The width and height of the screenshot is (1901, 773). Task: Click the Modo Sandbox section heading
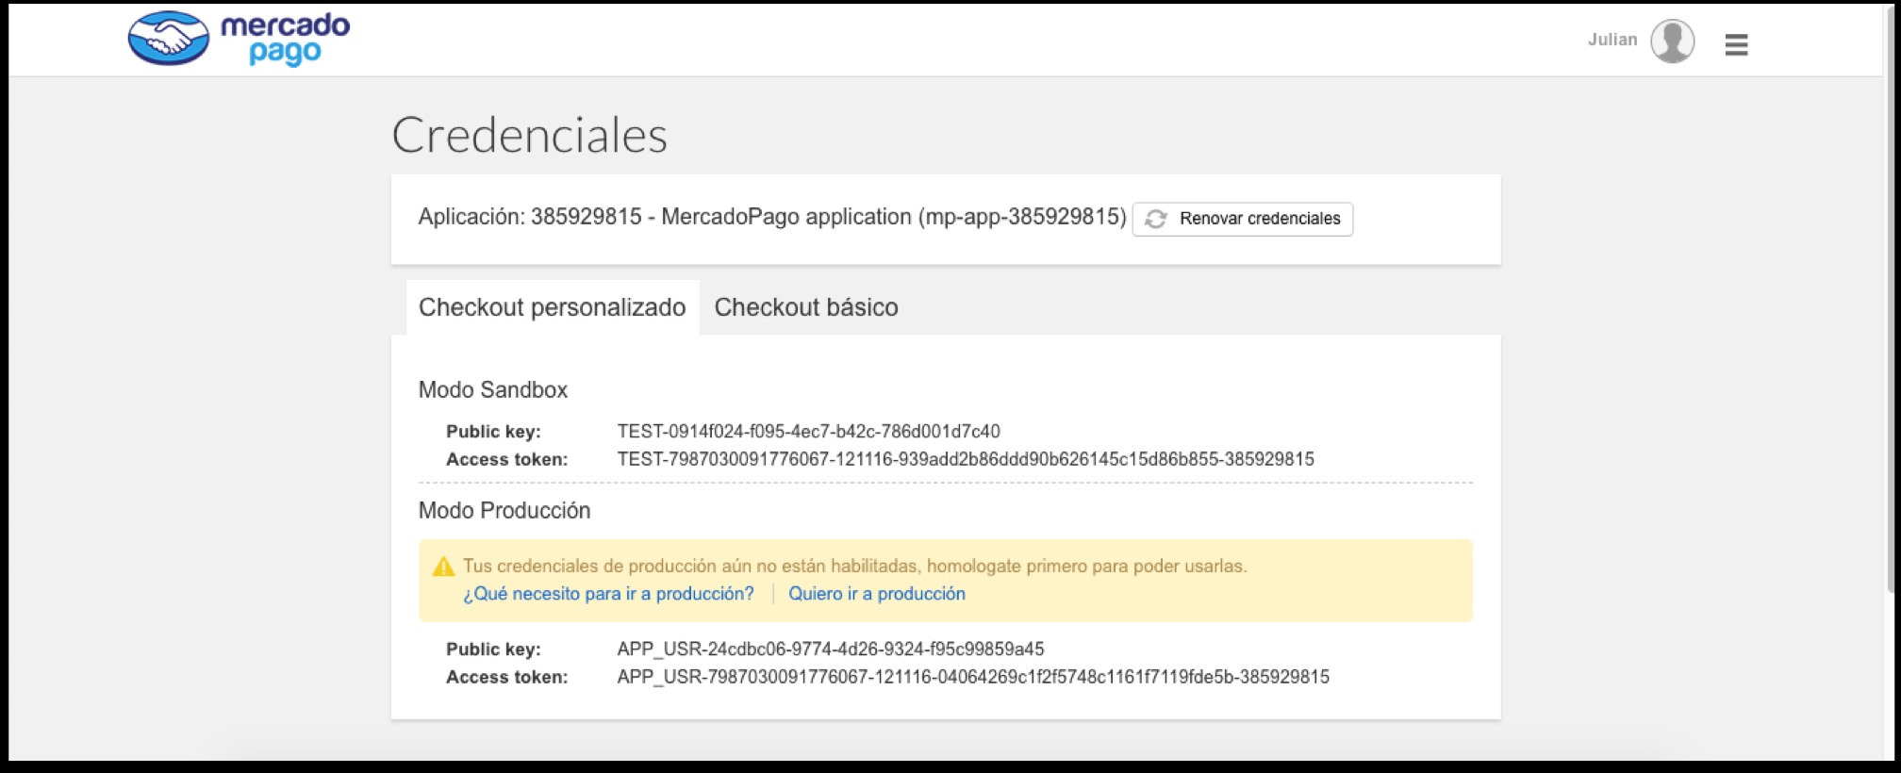click(x=492, y=390)
